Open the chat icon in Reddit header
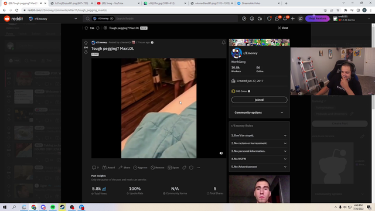The height and width of the screenshot is (211, 375). coord(277,19)
